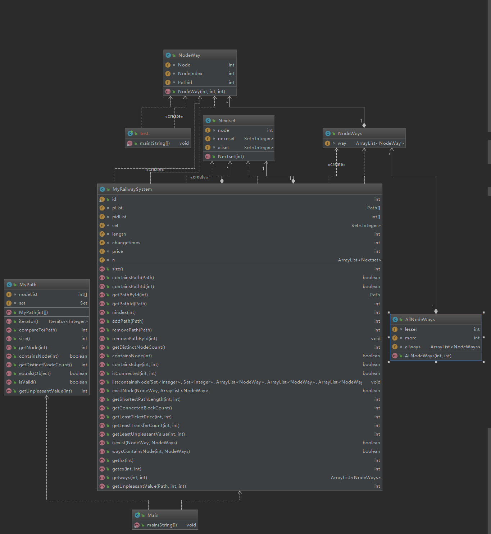Viewport: 491px width, 534px height.
Task: Click the class icon beside MyPath
Action: click(x=9, y=285)
